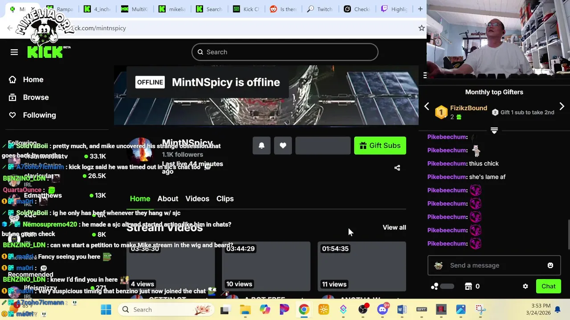Image resolution: width=570 pixels, height=320 pixels.
Task: Focus the Kick search field
Action: [x=285, y=52]
